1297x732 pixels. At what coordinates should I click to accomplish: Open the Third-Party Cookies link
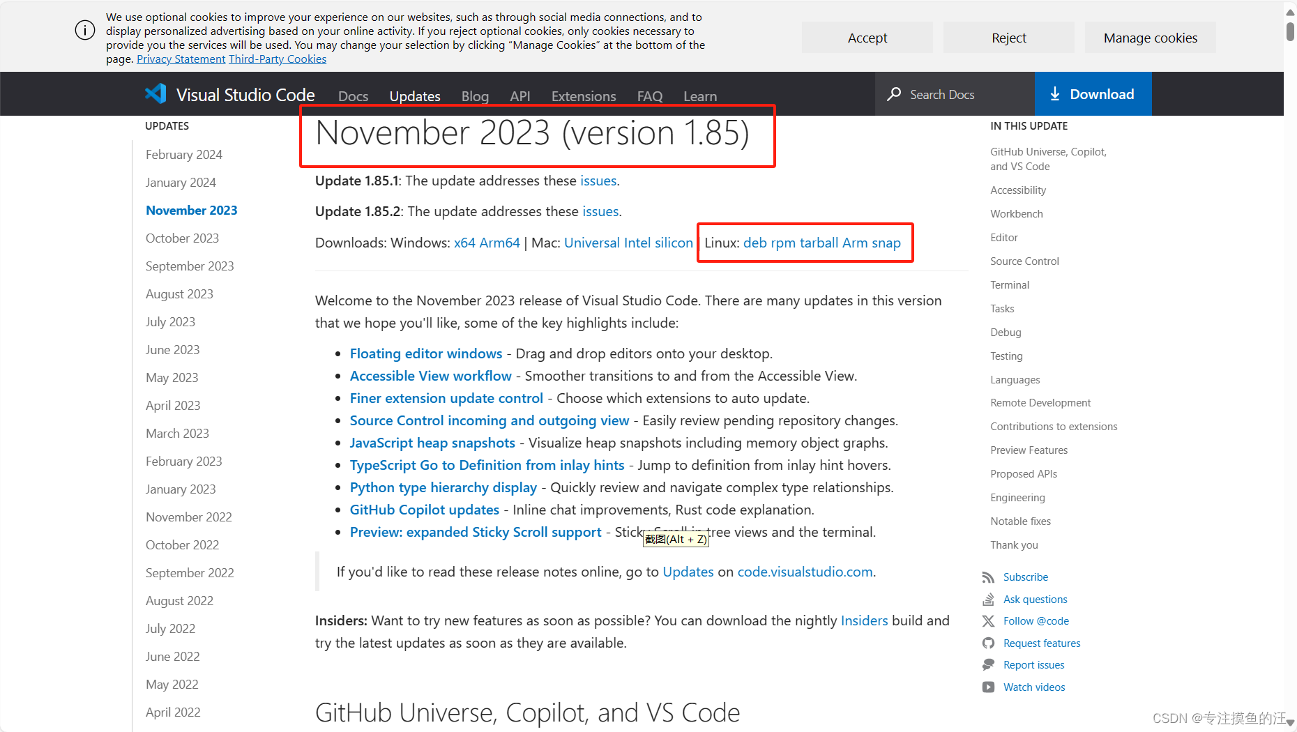[278, 59]
